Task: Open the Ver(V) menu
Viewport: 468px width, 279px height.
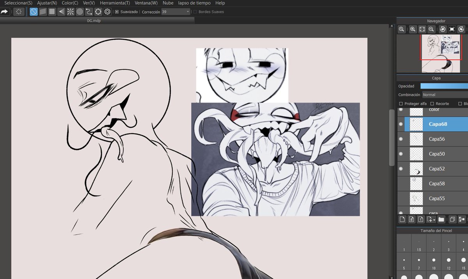Action: coord(89,3)
